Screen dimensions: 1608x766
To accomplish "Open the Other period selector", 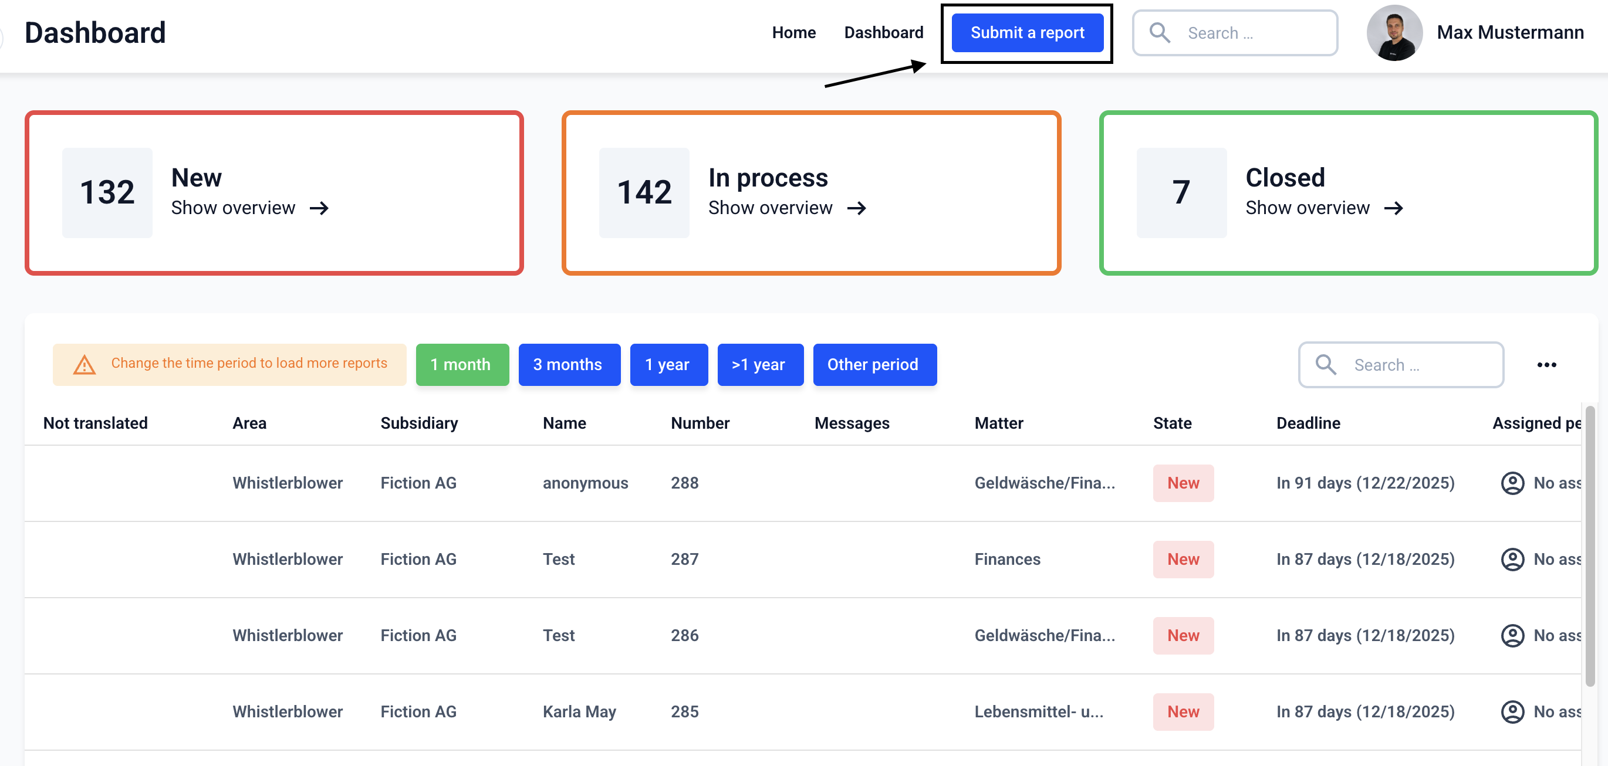I will coord(874,364).
